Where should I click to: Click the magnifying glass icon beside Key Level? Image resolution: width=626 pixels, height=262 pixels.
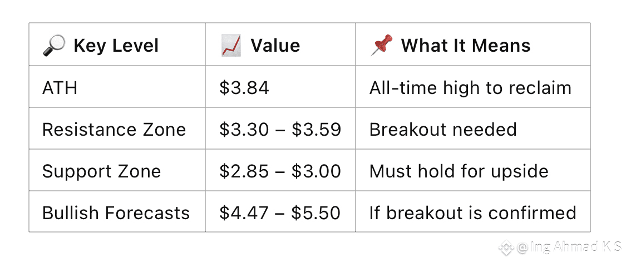coord(53,45)
